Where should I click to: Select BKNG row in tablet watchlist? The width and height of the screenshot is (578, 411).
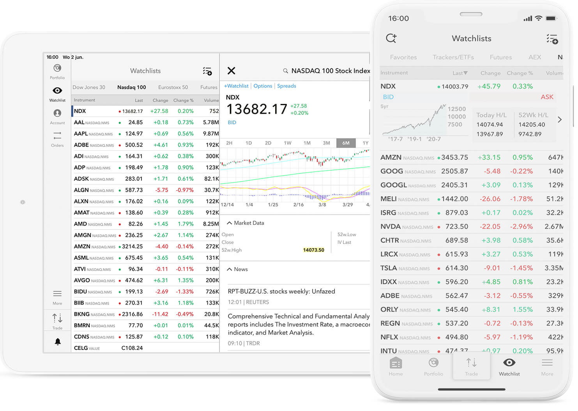point(145,314)
